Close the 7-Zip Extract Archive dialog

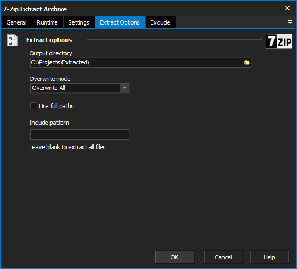coord(287,8)
